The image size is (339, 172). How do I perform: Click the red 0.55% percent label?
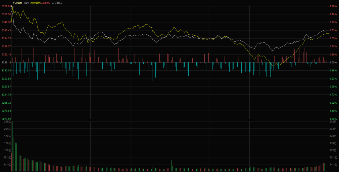tap(333, 38)
